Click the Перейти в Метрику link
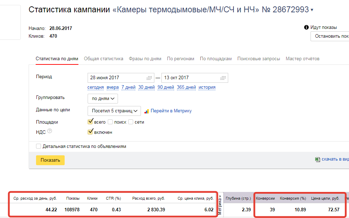349x218 pixels. (171, 111)
